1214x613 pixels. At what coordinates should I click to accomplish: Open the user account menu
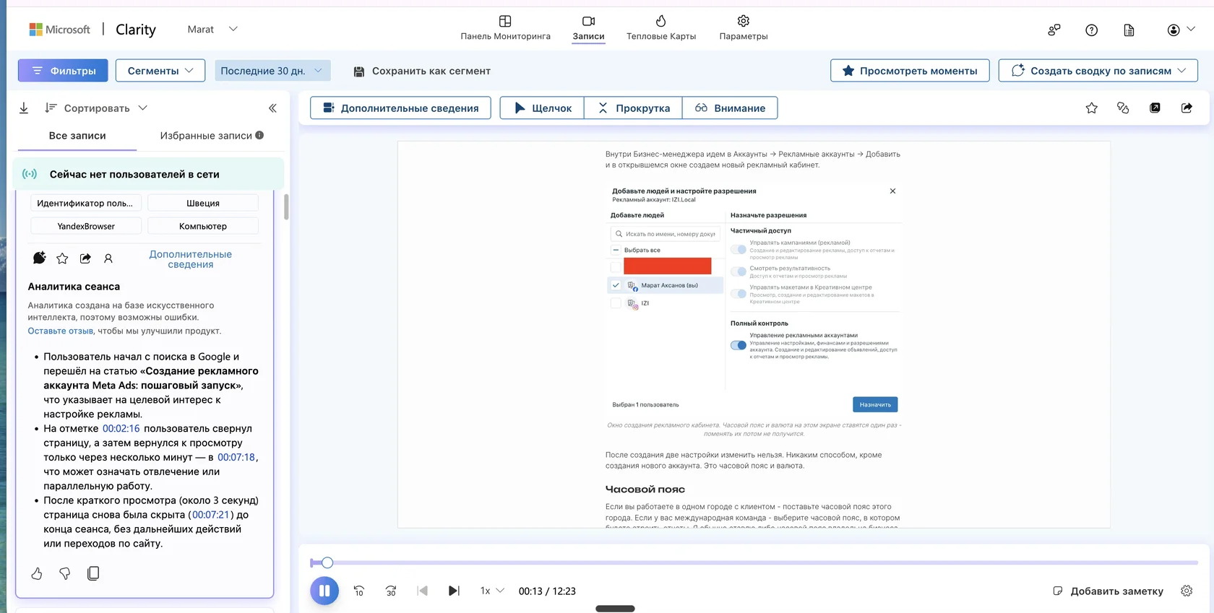(1181, 30)
